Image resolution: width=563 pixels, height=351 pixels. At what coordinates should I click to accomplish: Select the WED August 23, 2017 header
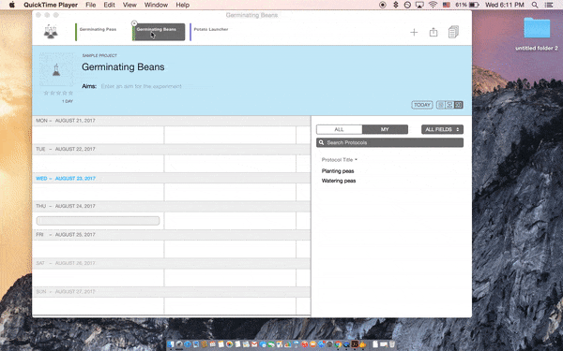(x=172, y=178)
